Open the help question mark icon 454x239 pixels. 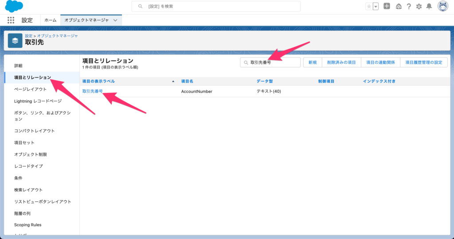tap(409, 6)
